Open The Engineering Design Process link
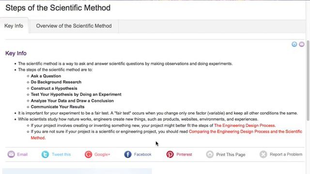This screenshot has width=310, height=174. point(245,126)
